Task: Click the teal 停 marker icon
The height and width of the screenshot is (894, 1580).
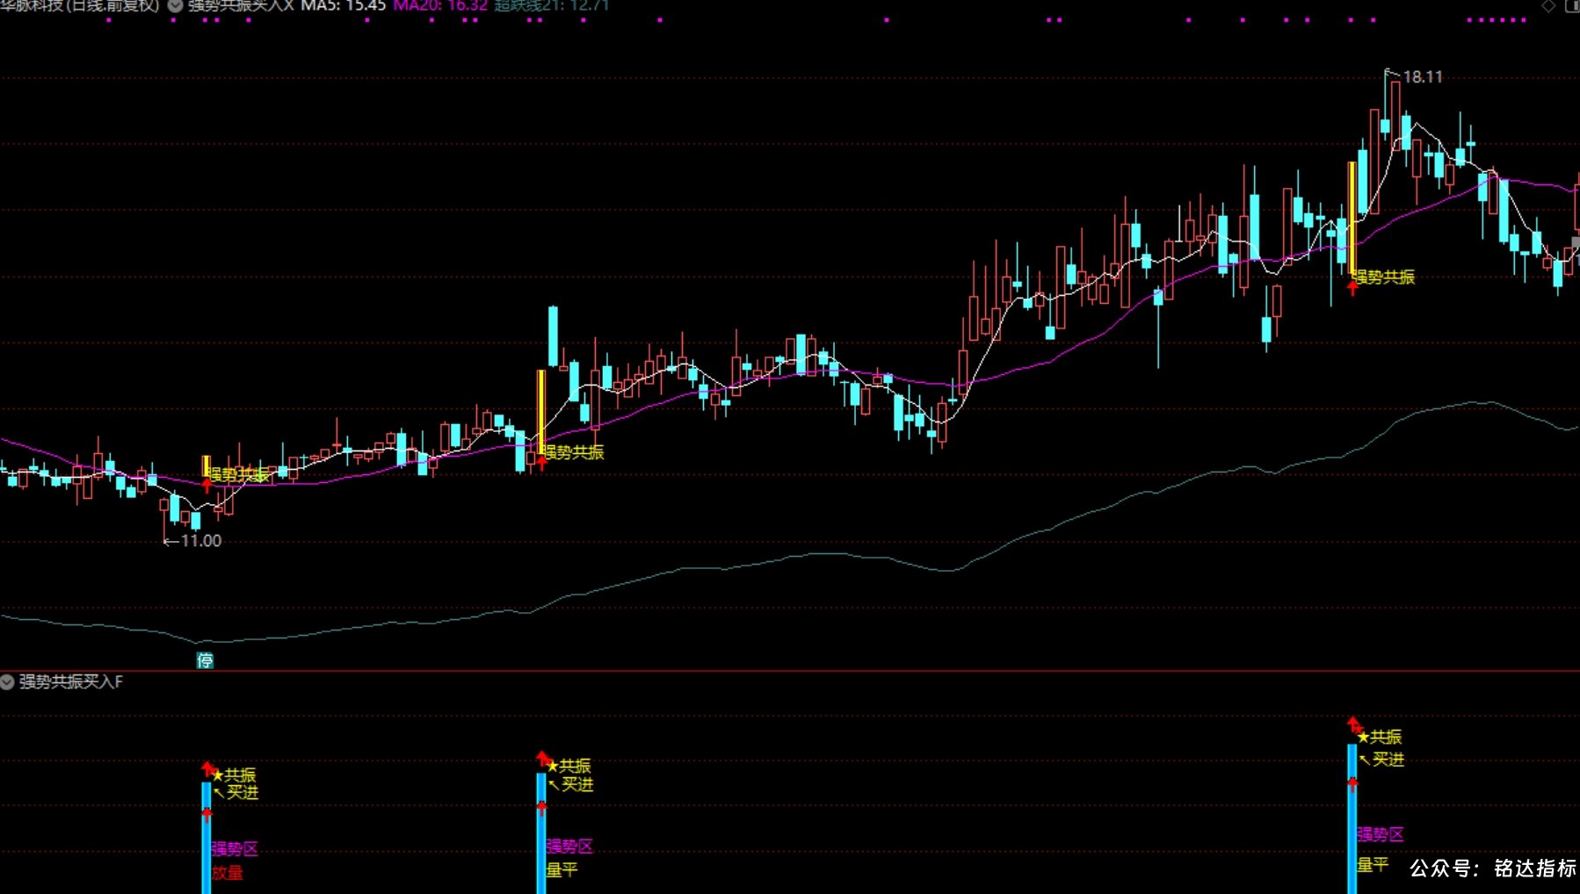Action: pos(205,660)
